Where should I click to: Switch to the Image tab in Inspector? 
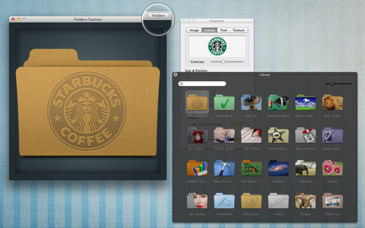pos(194,30)
